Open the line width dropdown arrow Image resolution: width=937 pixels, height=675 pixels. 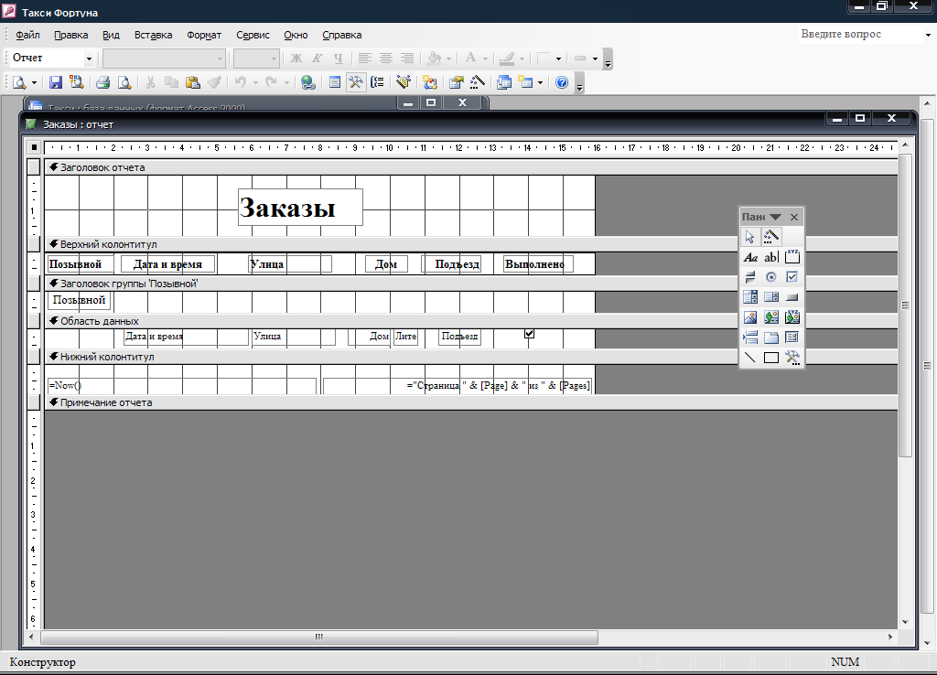tap(558, 59)
